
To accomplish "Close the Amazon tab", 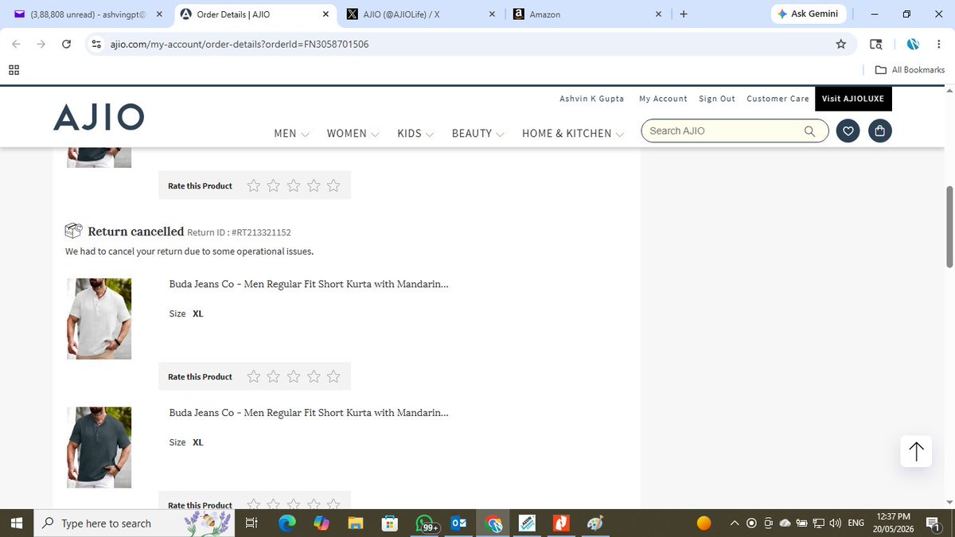I will tap(658, 14).
